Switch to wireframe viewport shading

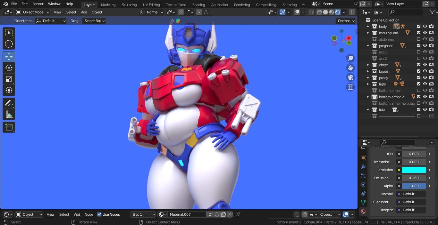[319, 12]
